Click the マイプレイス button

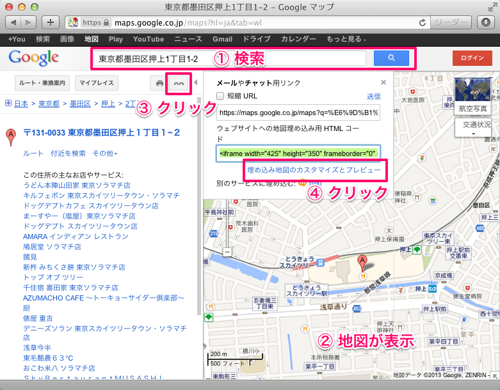[x=97, y=83]
